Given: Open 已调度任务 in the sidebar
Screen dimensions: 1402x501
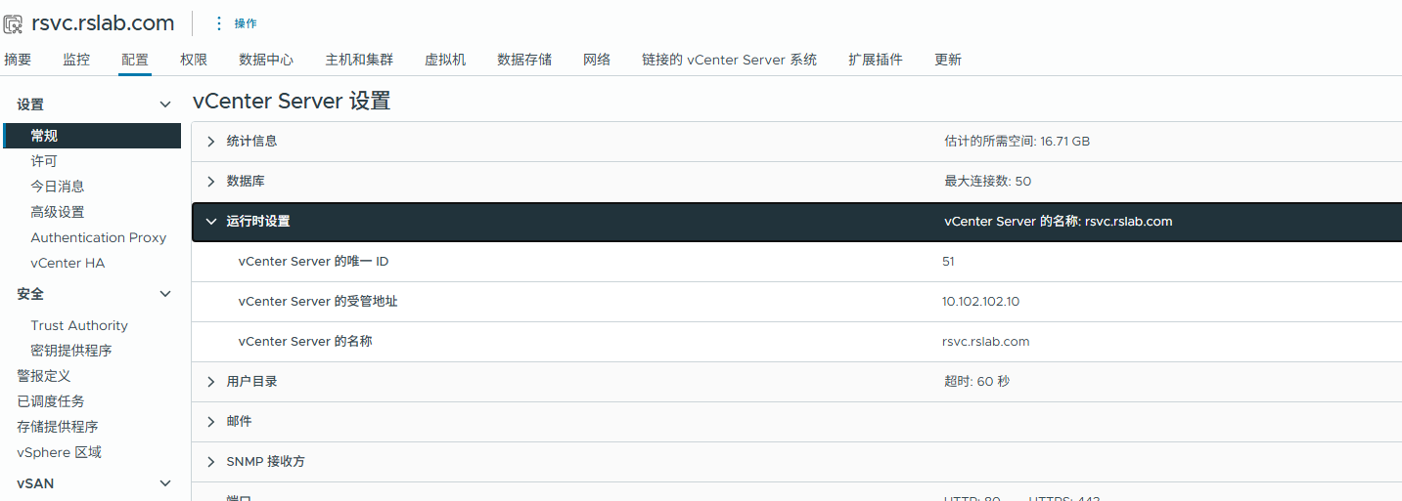Looking at the screenshot, I should click(x=51, y=401).
